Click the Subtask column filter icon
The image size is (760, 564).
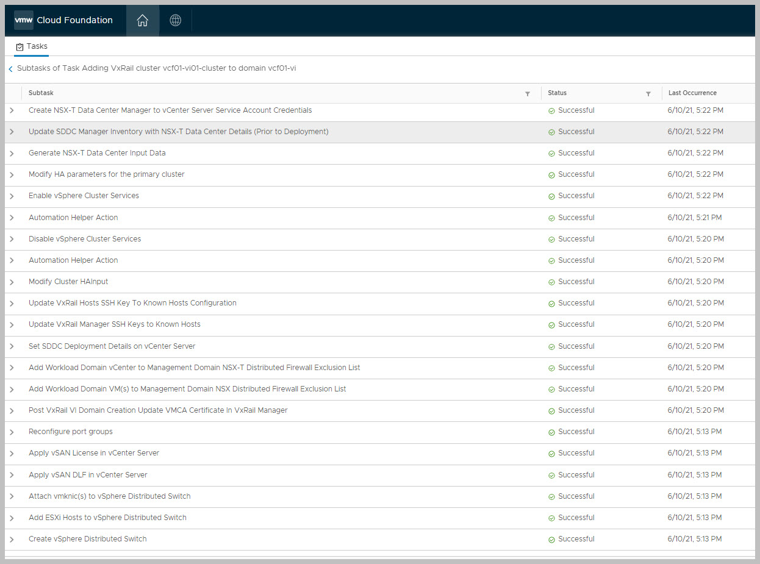coord(528,94)
